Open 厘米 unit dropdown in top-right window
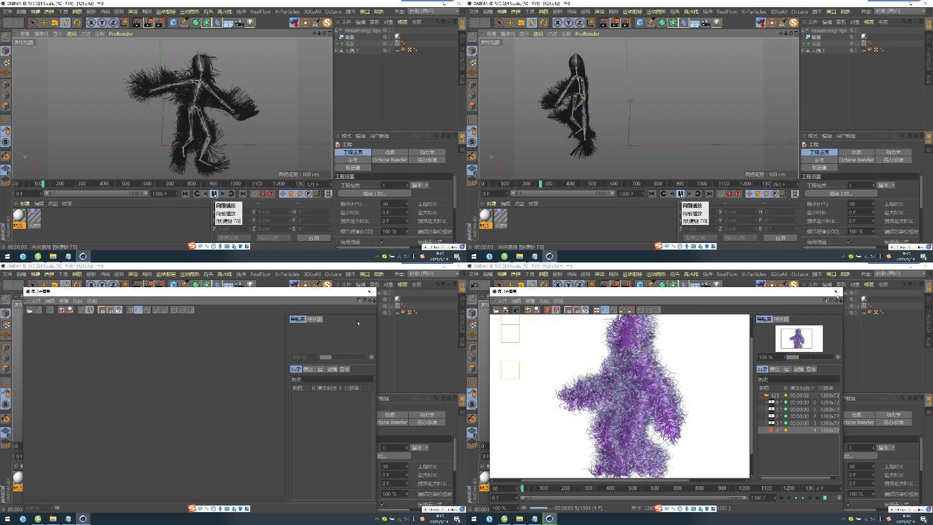The image size is (933, 525). [886, 185]
